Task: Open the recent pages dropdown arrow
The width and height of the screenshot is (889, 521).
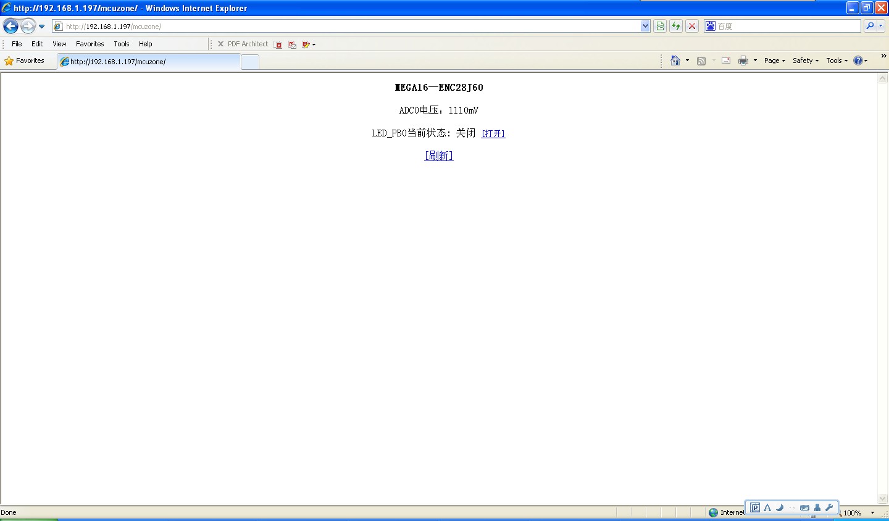Action: [x=41, y=27]
